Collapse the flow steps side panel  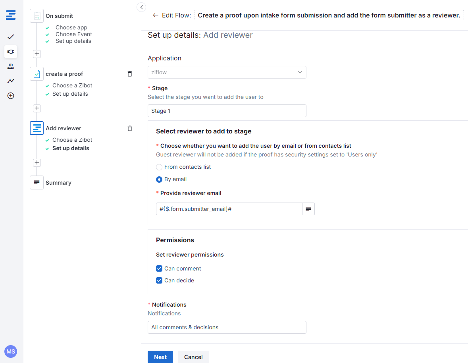point(141,7)
